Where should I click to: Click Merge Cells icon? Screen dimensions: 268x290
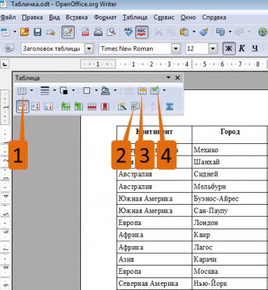(x=129, y=91)
